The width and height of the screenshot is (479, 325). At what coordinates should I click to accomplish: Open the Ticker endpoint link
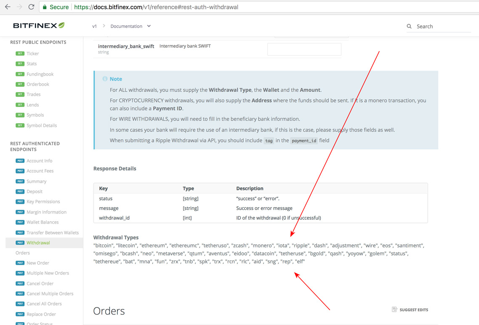(x=33, y=53)
